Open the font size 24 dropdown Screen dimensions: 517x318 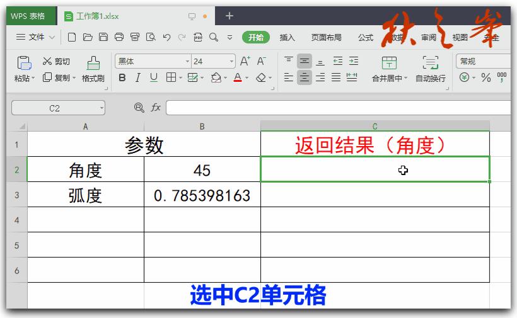tap(231, 62)
